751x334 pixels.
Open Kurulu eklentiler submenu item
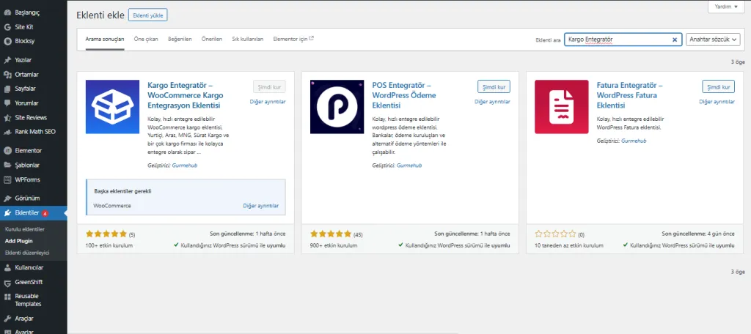(24, 229)
